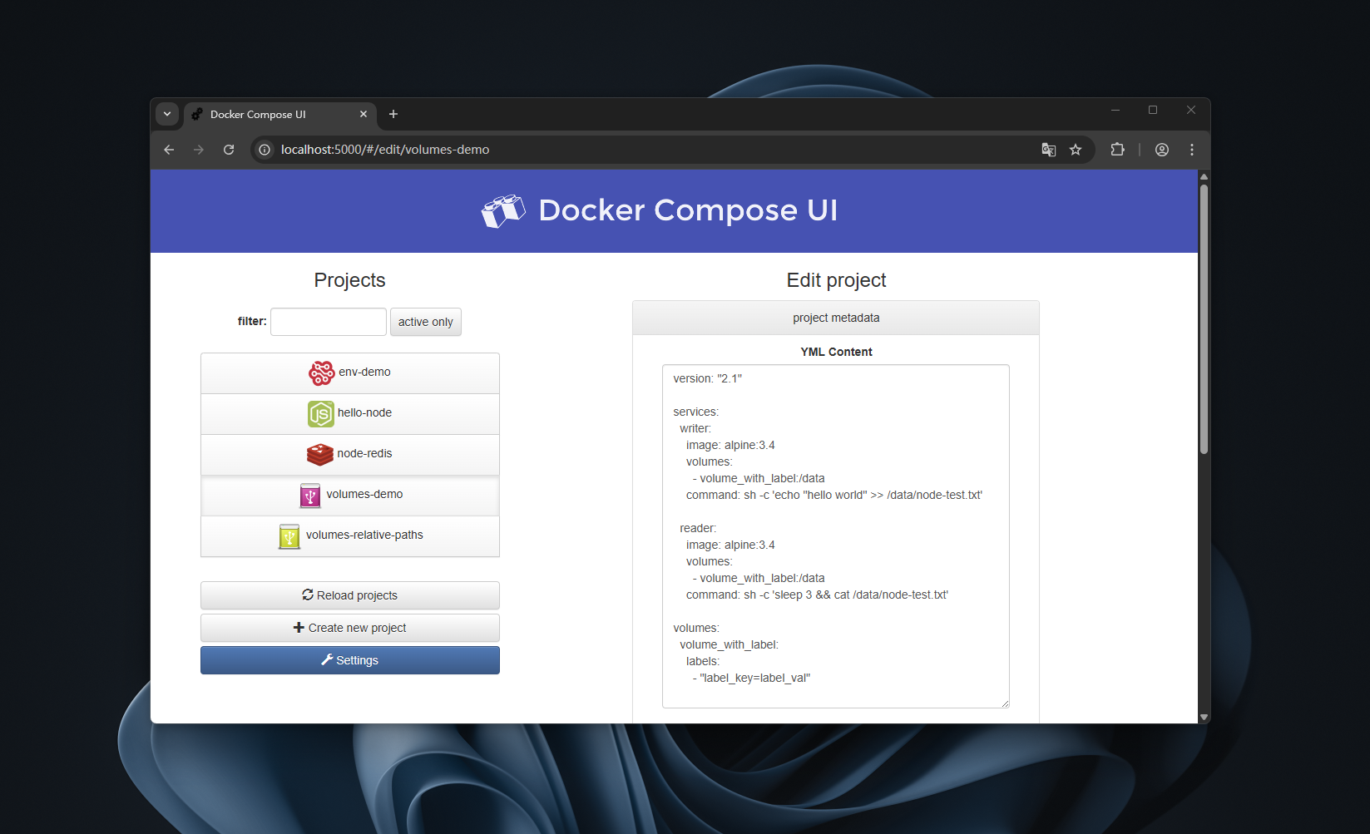1370x834 pixels.
Task: Open site information from the address bar
Action: tap(265, 150)
